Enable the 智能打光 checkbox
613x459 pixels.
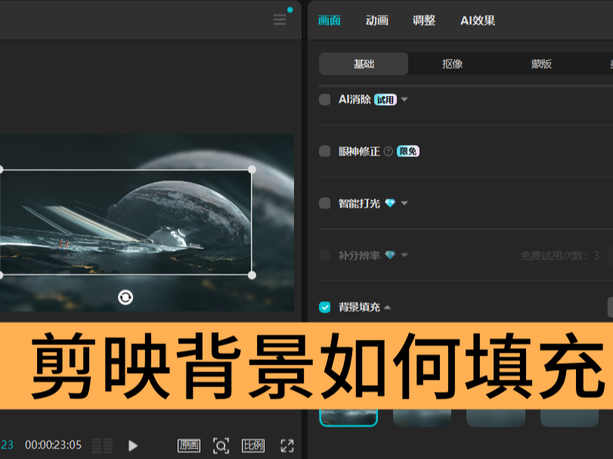click(x=325, y=203)
